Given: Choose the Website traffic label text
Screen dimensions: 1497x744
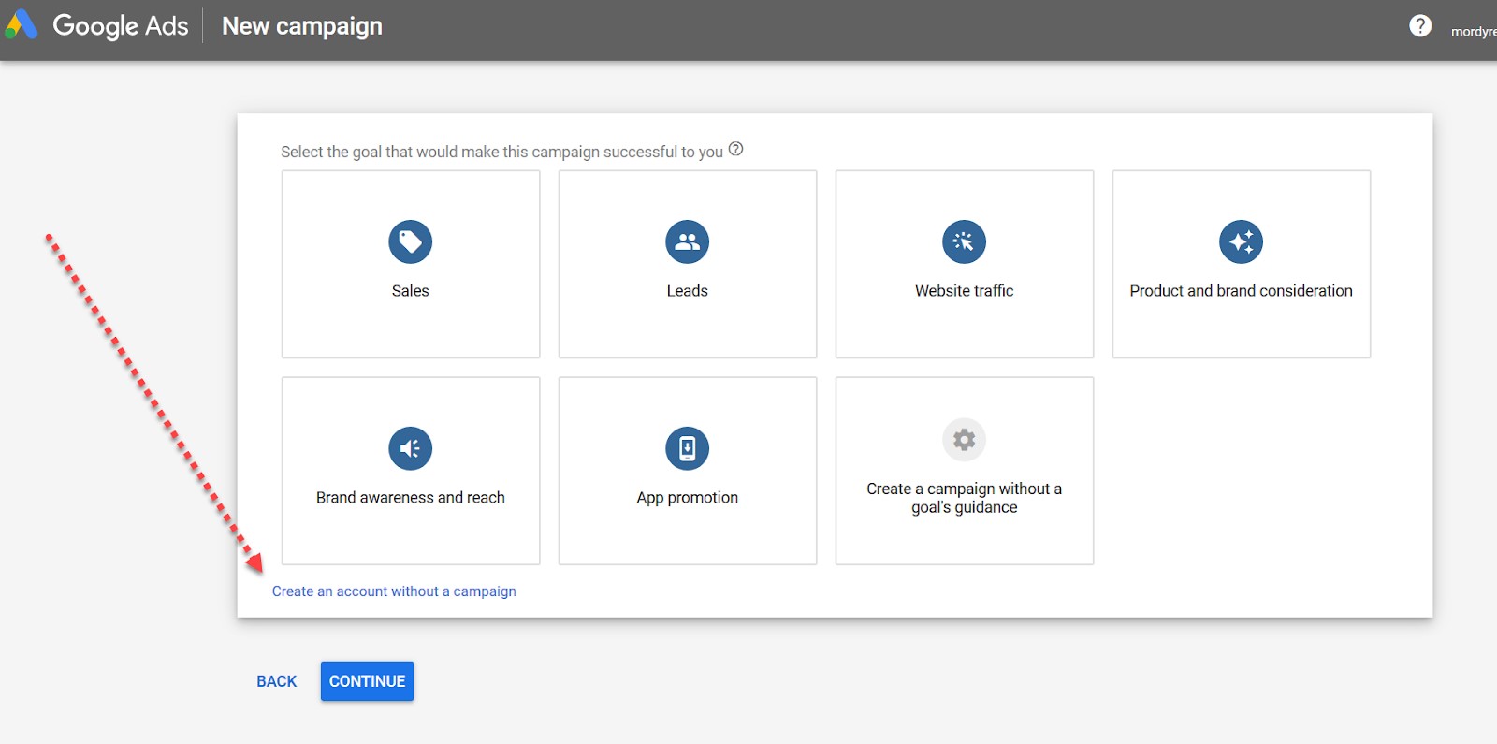Looking at the screenshot, I should click(964, 291).
